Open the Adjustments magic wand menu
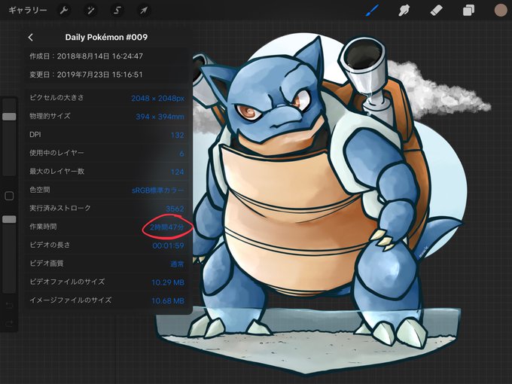This screenshot has height=384, width=512. point(90,11)
